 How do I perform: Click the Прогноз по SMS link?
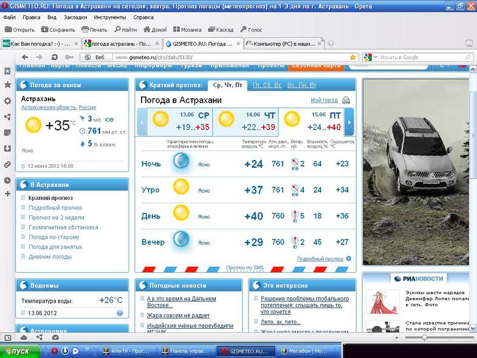click(245, 268)
